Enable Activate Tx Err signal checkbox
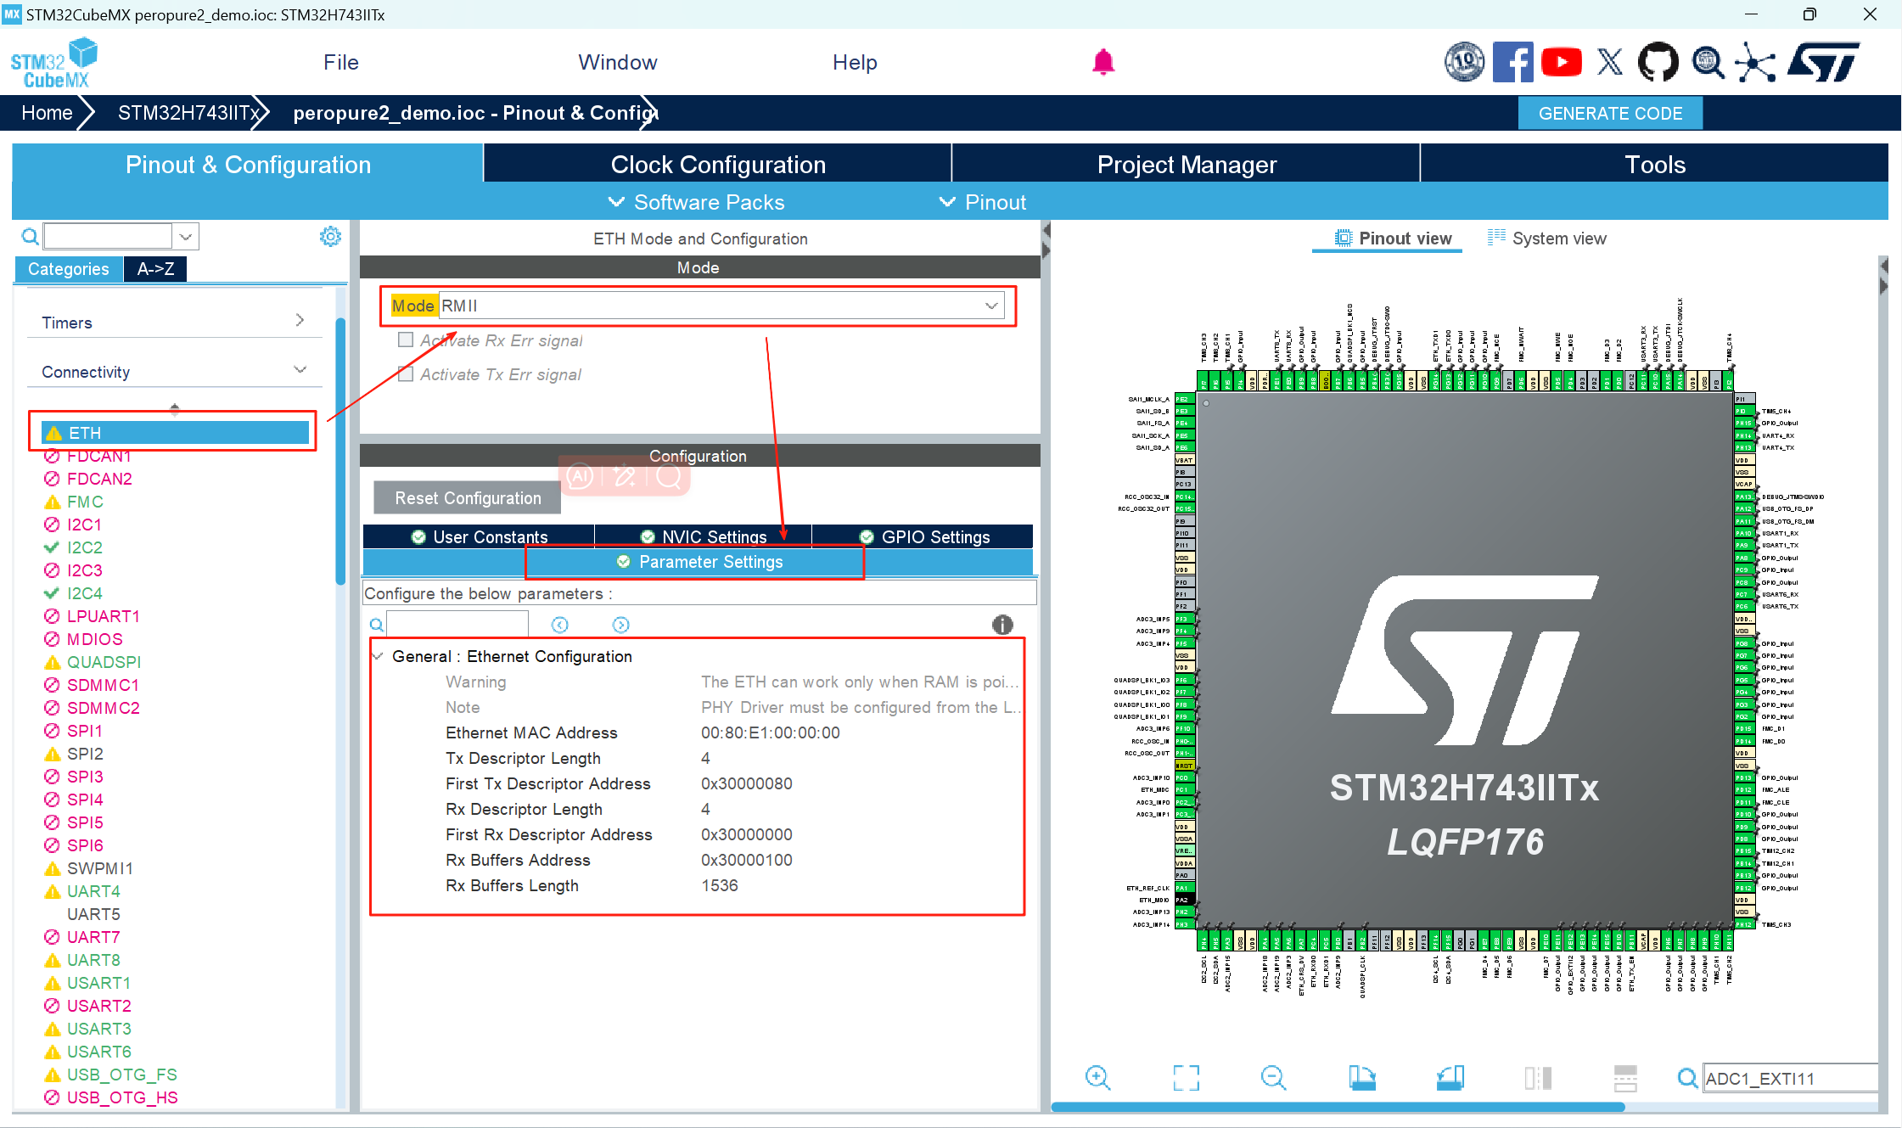This screenshot has width=1902, height=1128. (406, 373)
